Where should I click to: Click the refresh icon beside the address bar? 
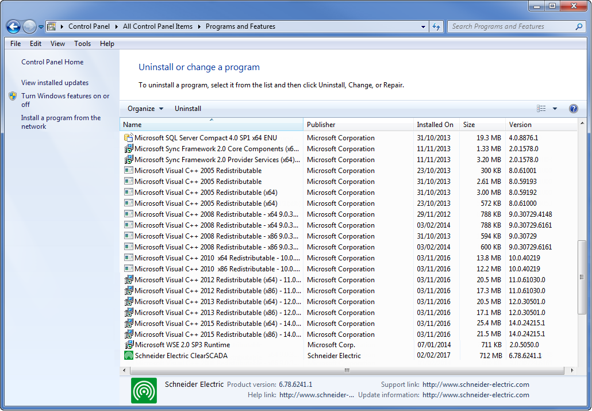(x=437, y=26)
